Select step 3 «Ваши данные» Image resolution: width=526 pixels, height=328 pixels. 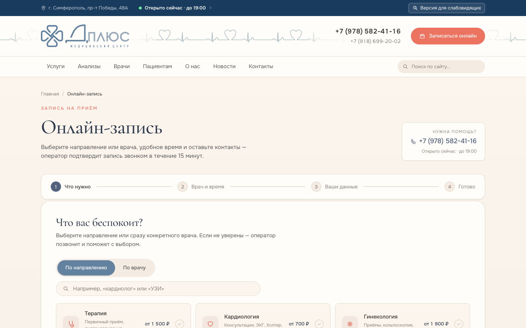pyautogui.click(x=334, y=187)
